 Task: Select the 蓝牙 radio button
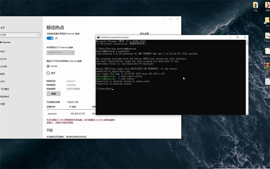48,73
